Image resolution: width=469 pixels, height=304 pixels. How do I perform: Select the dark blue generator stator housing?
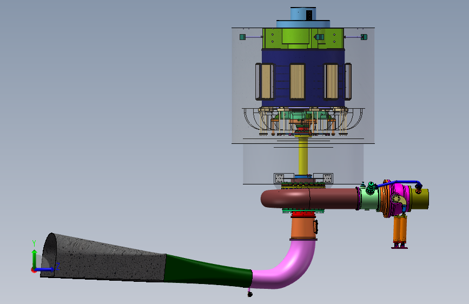tap(303, 78)
